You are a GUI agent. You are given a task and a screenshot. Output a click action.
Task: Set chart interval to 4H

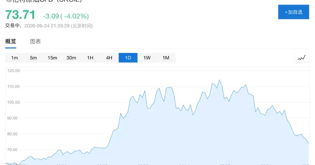pos(109,58)
